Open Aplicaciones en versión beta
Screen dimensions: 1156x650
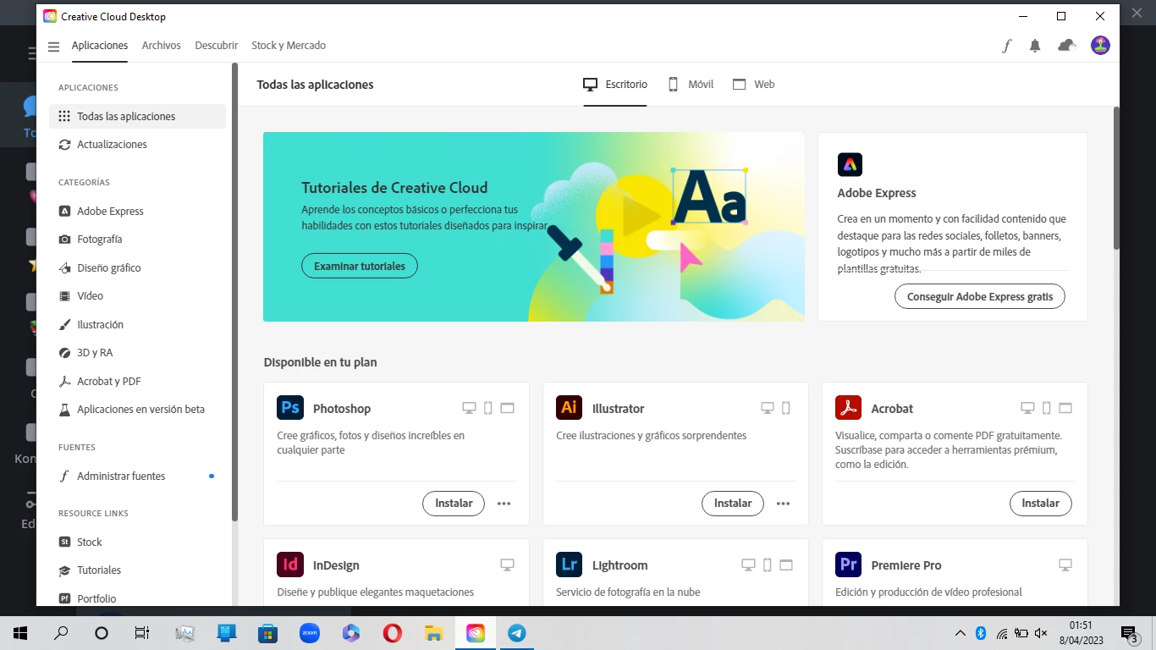pos(137,410)
